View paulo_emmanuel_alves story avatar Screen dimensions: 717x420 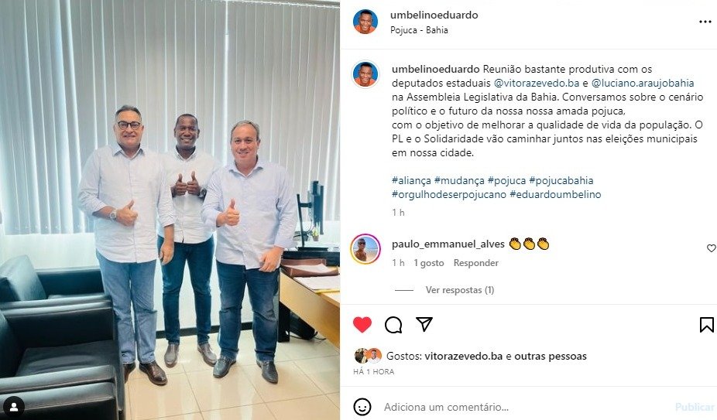pos(365,248)
